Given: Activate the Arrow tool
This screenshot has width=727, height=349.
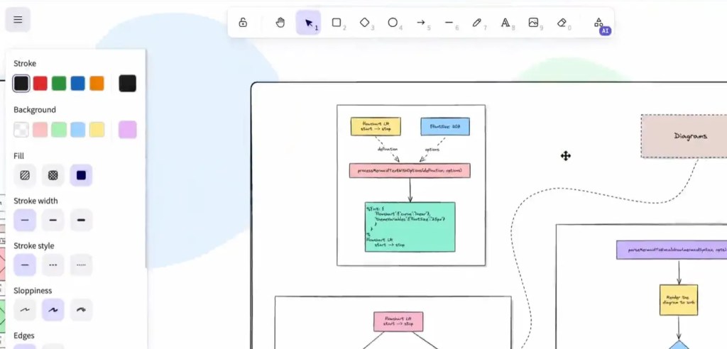Looking at the screenshot, I should coord(421,23).
